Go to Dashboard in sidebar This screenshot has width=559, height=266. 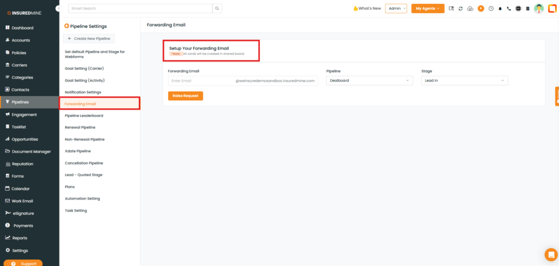(x=22, y=28)
